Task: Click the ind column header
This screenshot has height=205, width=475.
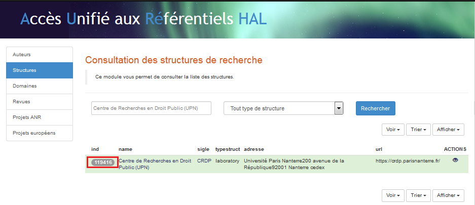Action: pos(95,149)
